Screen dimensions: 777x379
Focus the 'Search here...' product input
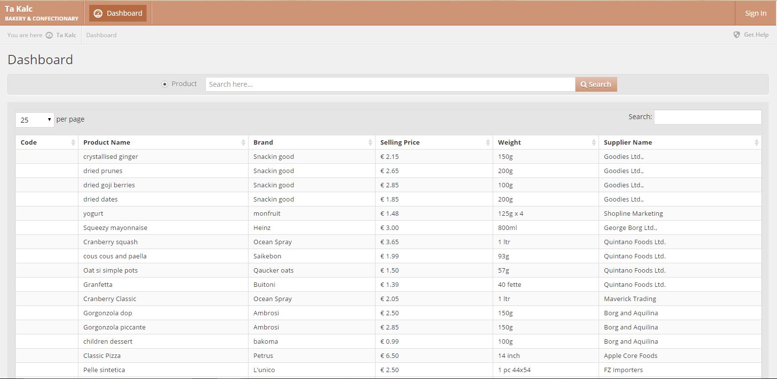[390, 84]
